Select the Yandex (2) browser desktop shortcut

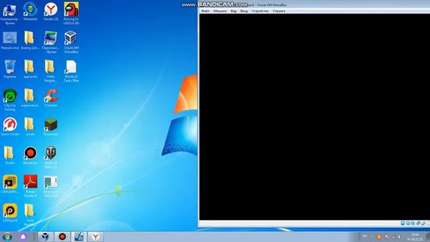pos(51,12)
